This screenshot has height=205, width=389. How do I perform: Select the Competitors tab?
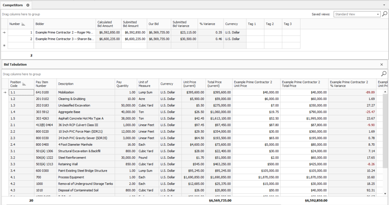[x=13, y=5]
